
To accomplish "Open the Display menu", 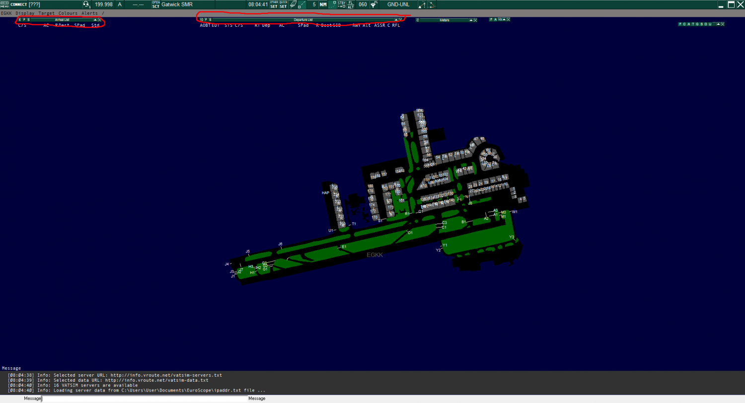I will coord(25,13).
